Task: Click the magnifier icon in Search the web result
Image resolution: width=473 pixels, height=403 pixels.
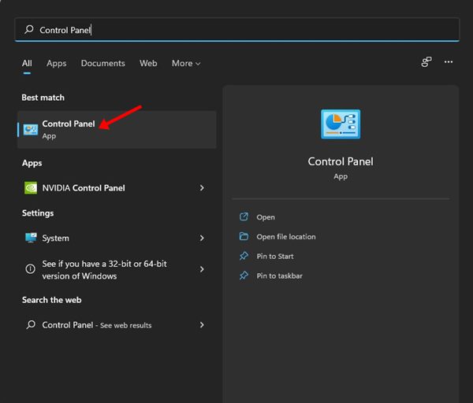Action: pyautogui.click(x=31, y=325)
